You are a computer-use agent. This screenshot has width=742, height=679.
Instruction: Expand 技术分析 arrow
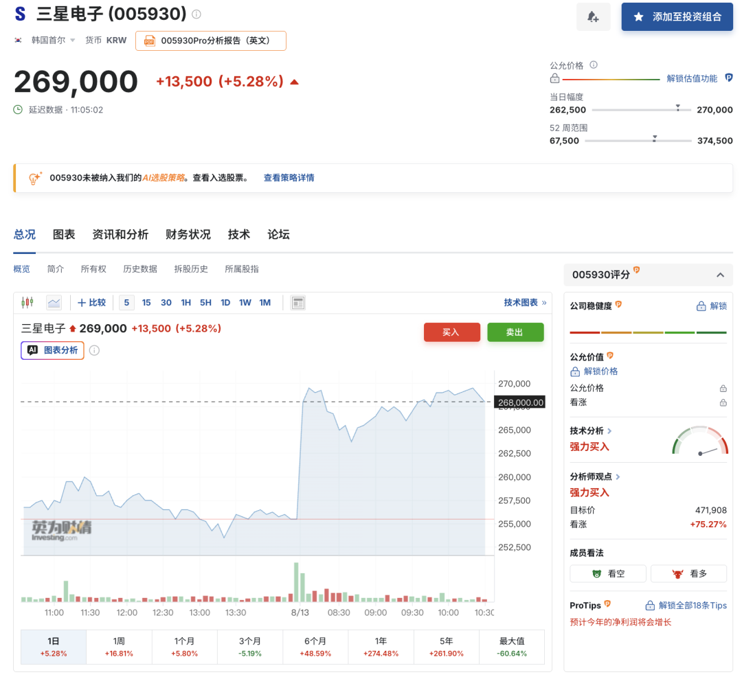(609, 430)
